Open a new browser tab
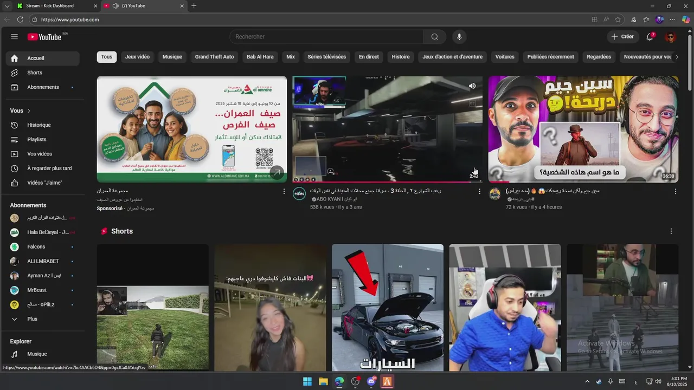The height and width of the screenshot is (390, 694). (194, 6)
